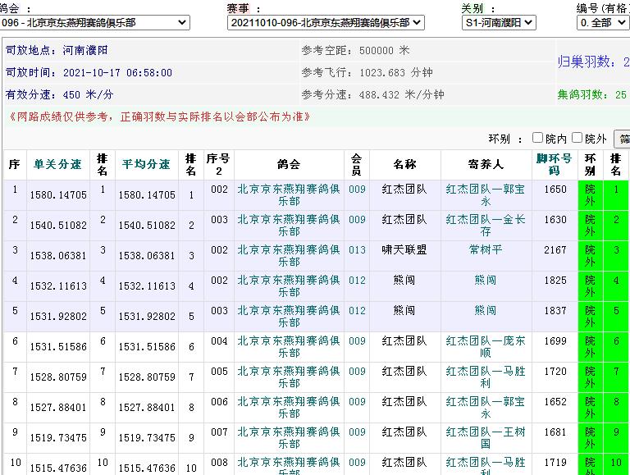Click member 009 in ring 1650's row
The width and height of the screenshot is (630, 475).
(357, 190)
